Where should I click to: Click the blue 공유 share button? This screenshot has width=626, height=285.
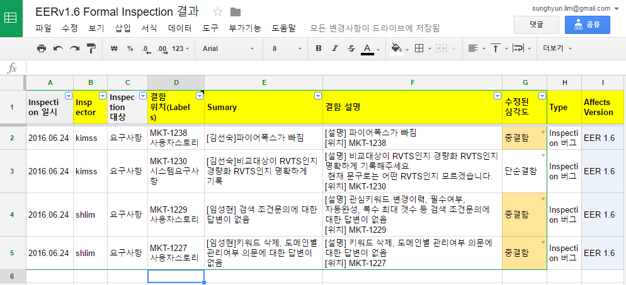click(588, 25)
